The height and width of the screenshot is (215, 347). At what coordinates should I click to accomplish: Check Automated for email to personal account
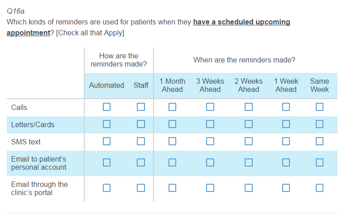106,162
